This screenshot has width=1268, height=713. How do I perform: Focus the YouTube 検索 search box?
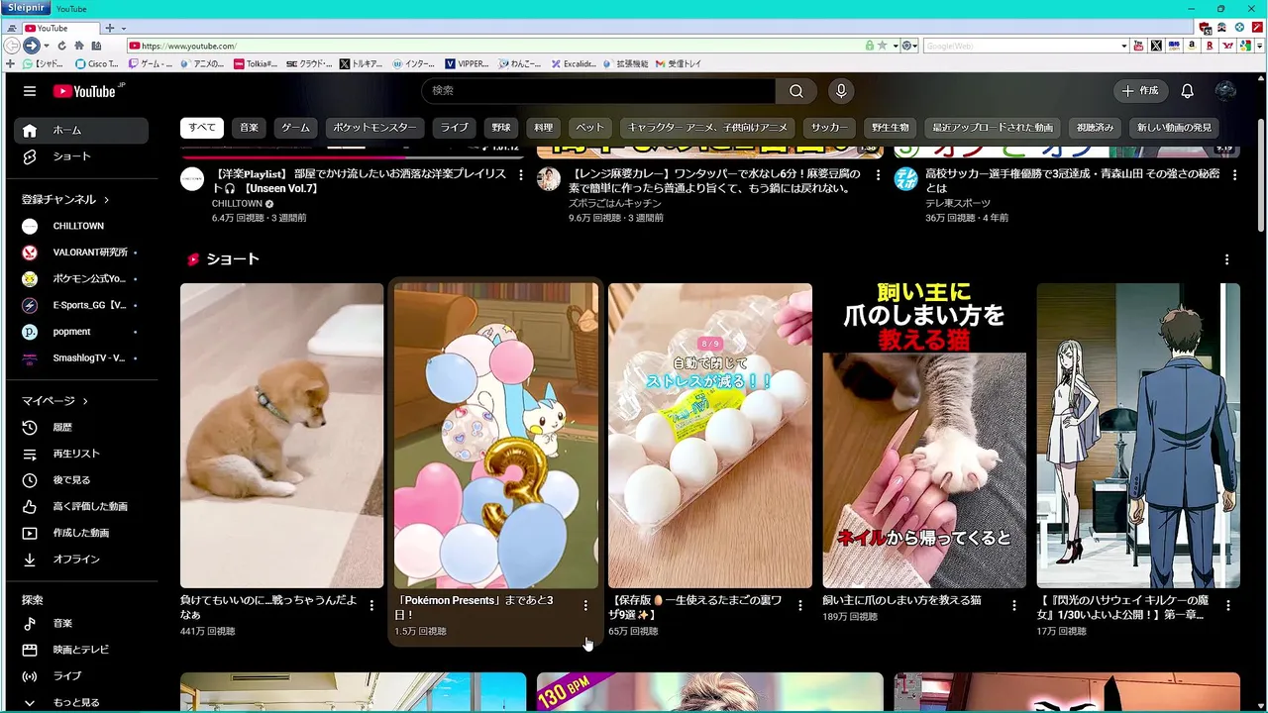coord(598,91)
